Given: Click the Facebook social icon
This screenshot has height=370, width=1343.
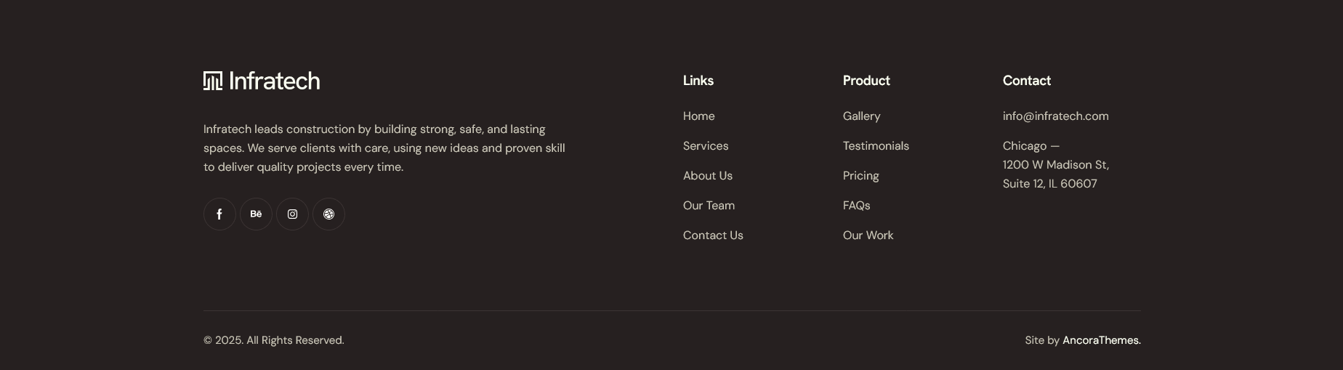Looking at the screenshot, I should 219,214.
